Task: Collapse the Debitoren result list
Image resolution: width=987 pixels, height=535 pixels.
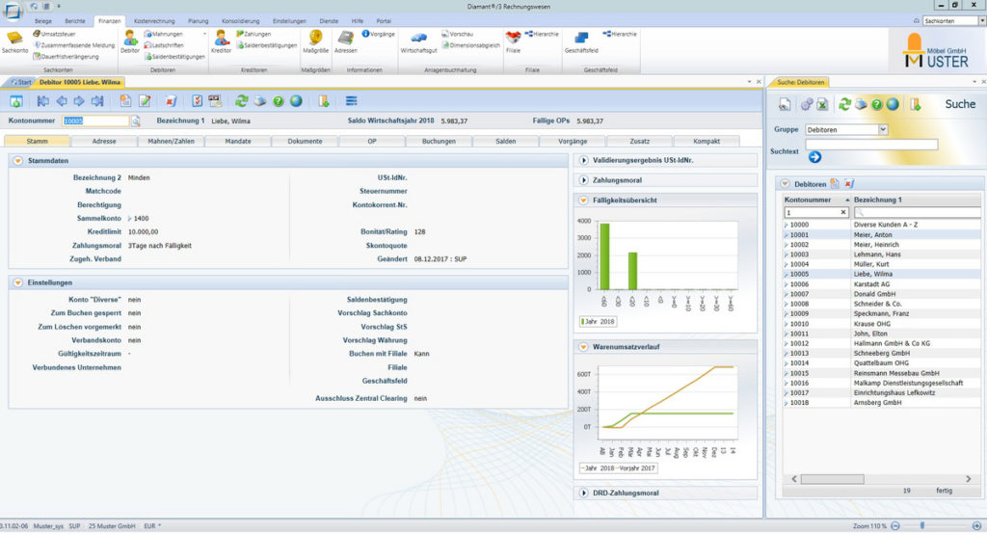Action: (785, 184)
